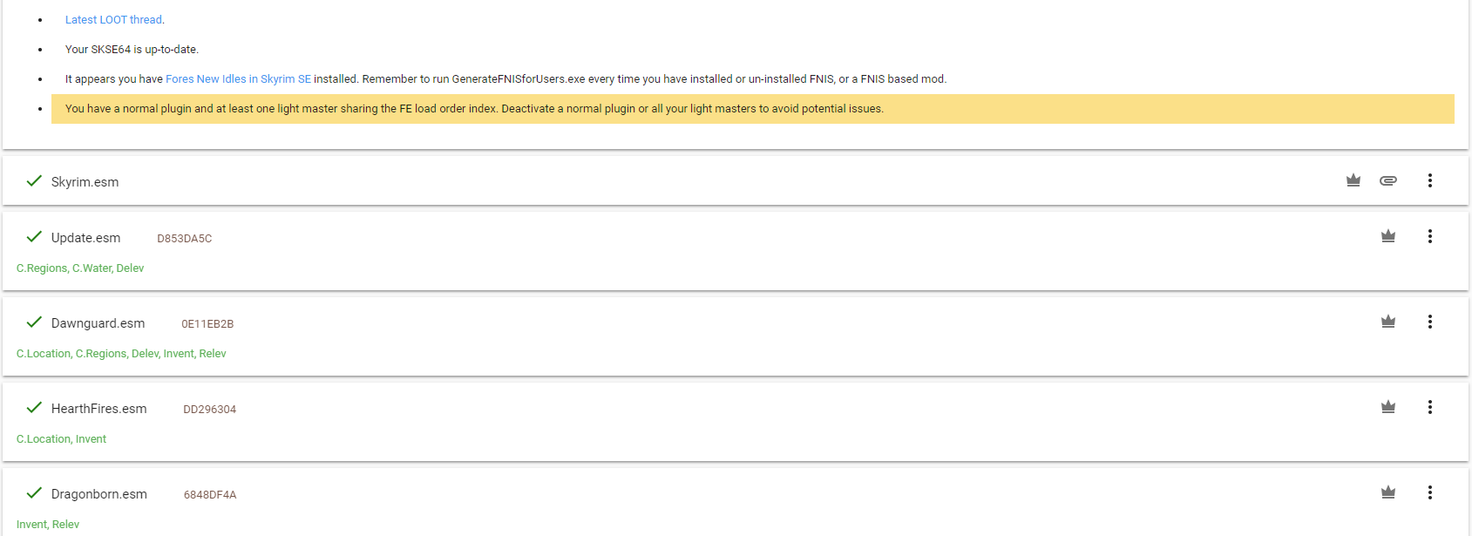This screenshot has width=1472, height=536.
Task: Click the crown icon on Update.esm card
Action: pos(1388,236)
